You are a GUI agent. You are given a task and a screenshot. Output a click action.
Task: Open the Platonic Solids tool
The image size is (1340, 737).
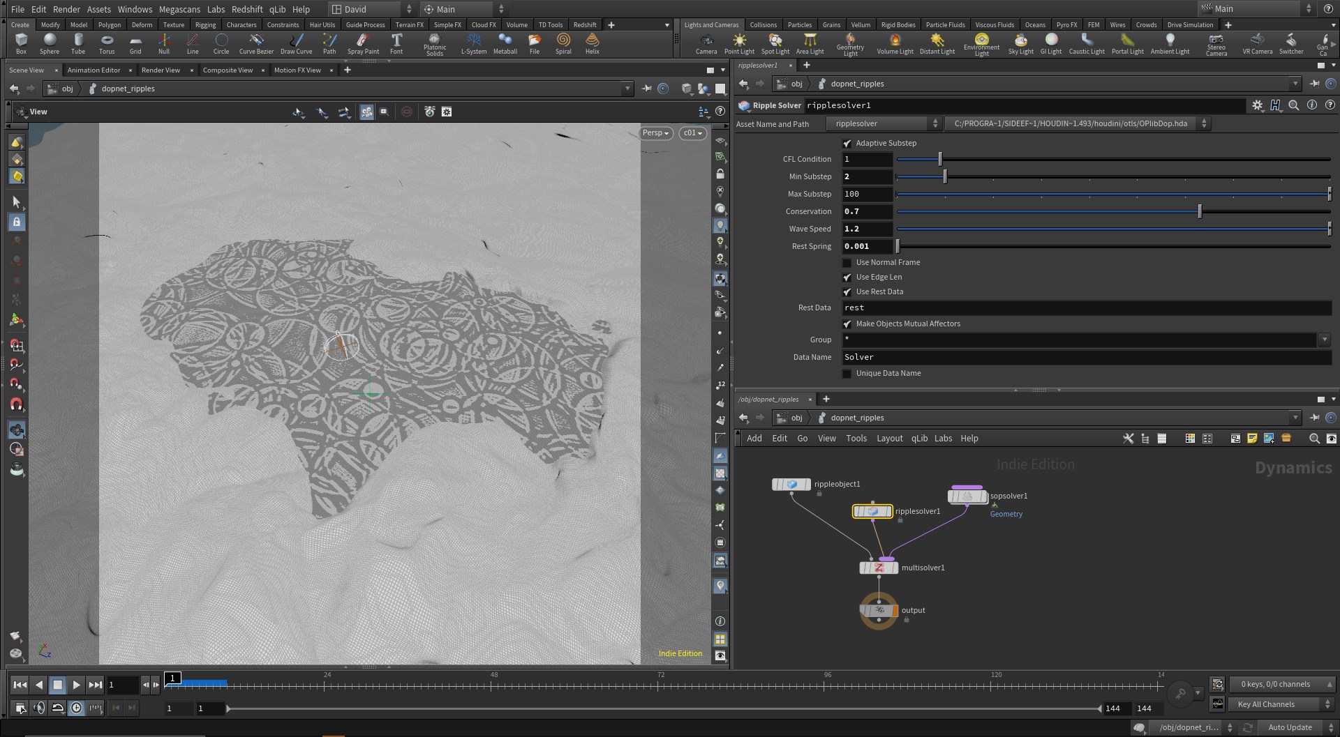coord(435,45)
